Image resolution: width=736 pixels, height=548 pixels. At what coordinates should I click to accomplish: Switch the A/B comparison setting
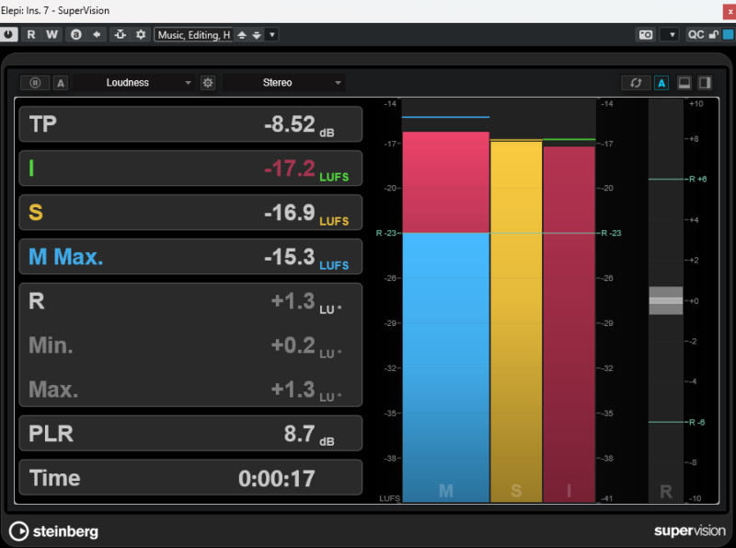pos(76,35)
